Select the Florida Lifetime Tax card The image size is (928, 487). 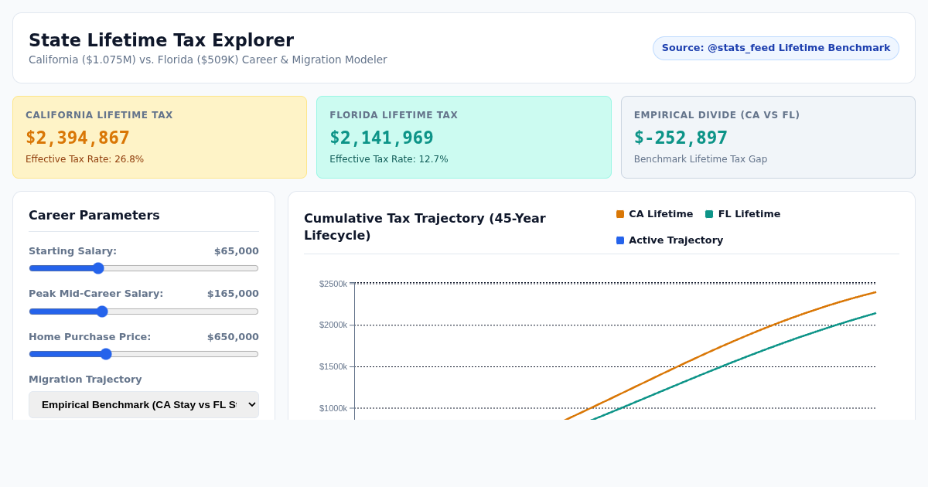click(464, 137)
